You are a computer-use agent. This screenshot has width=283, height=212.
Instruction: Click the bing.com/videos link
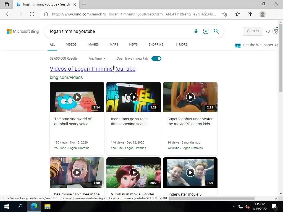click(66, 77)
